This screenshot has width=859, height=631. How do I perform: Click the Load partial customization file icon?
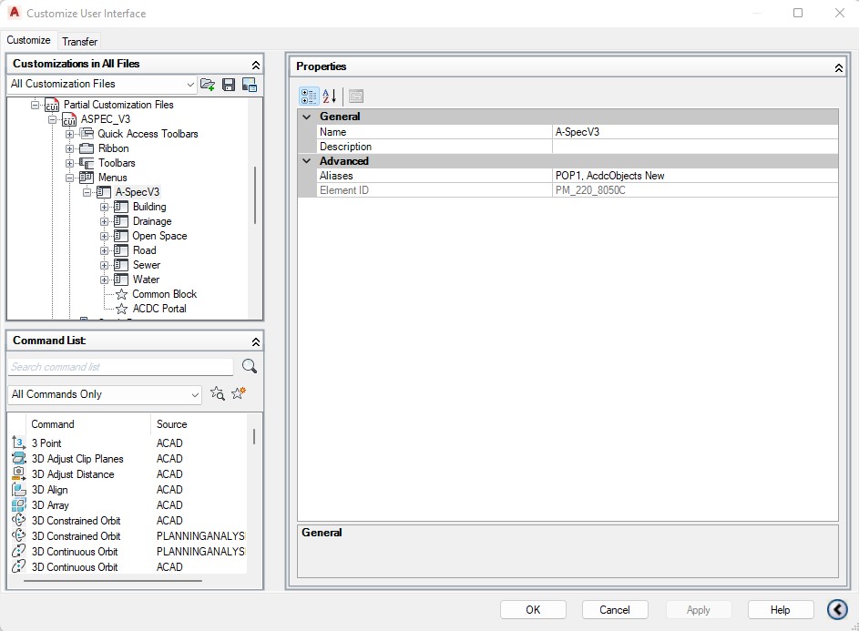(208, 85)
